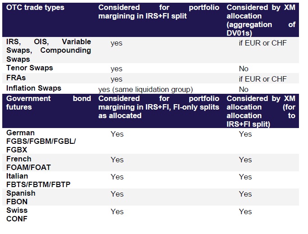Click 'No' in the Inflation Swaps row
308x234 pixels.
click(x=244, y=89)
